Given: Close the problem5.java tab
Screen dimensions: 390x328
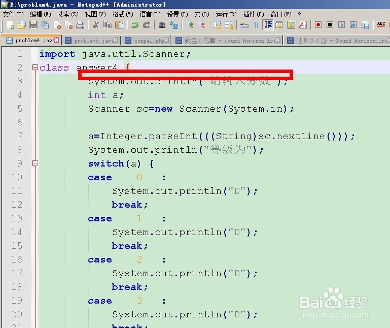Looking at the screenshot, I should 116,40.
